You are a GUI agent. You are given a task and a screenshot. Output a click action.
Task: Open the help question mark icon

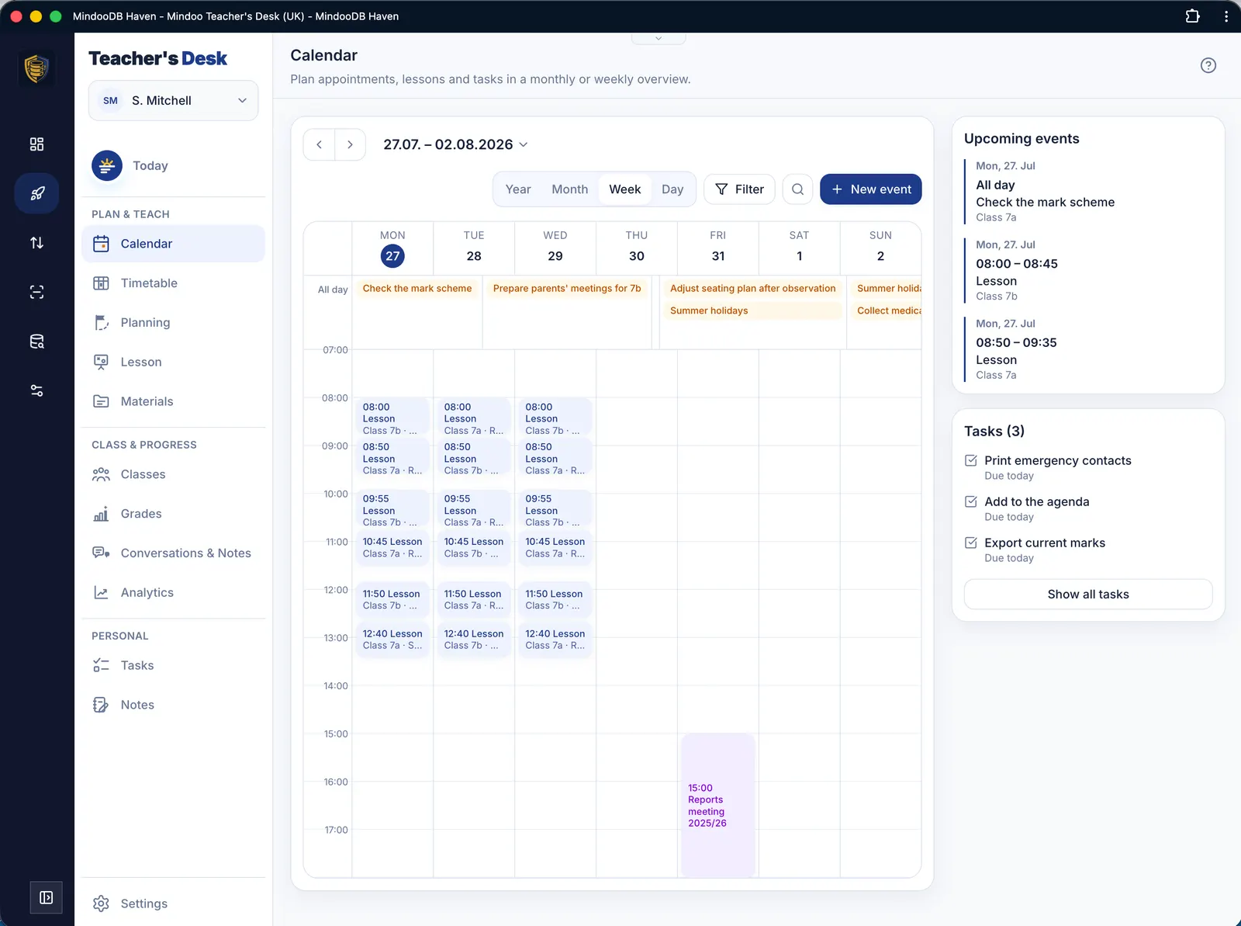pyautogui.click(x=1208, y=65)
